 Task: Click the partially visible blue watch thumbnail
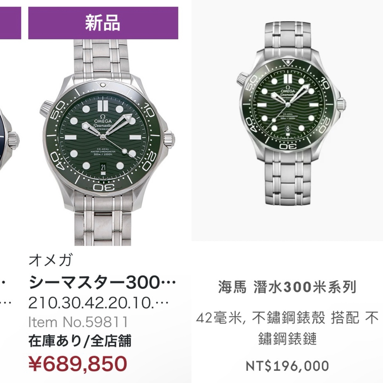(x=9, y=141)
